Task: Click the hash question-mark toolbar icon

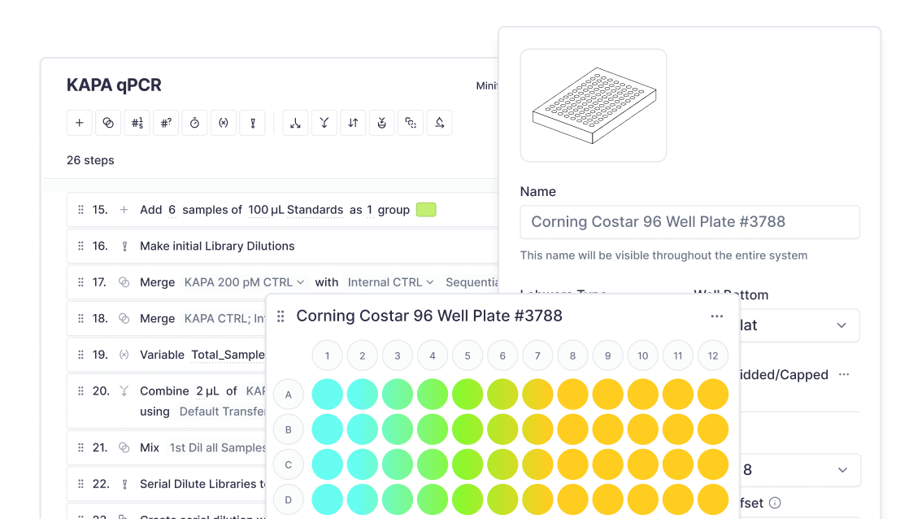Action: point(166,123)
